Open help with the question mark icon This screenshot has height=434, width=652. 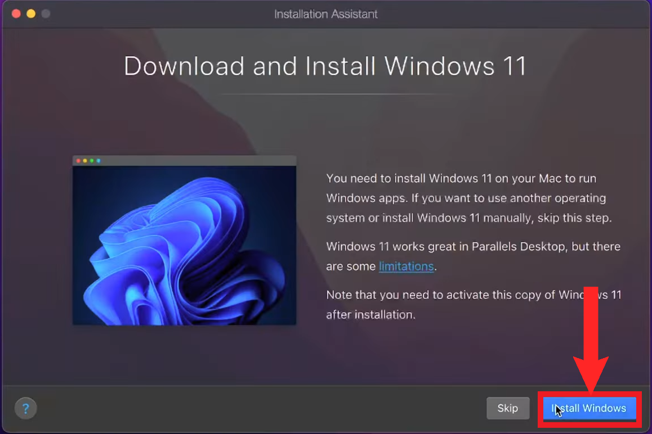(x=25, y=409)
